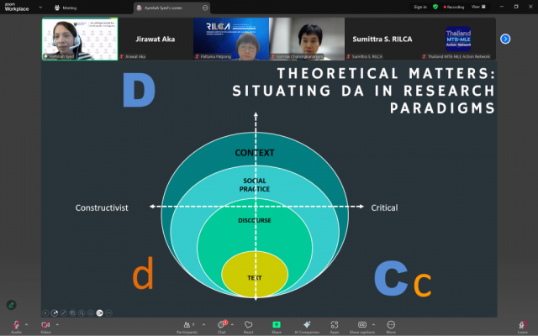Screen dimensions: 538x336
Task: Expand video options arrow next to Video
Action: (55, 323)
